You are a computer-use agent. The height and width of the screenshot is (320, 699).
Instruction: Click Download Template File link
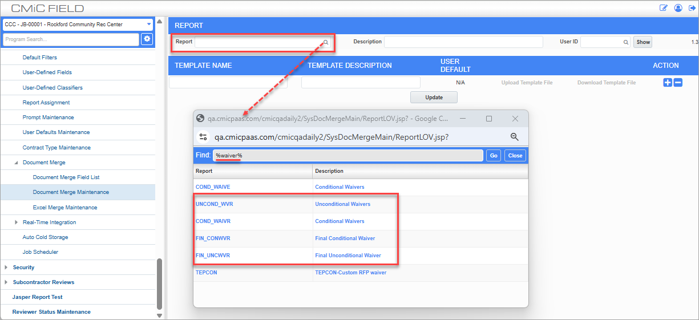[607, 83]
